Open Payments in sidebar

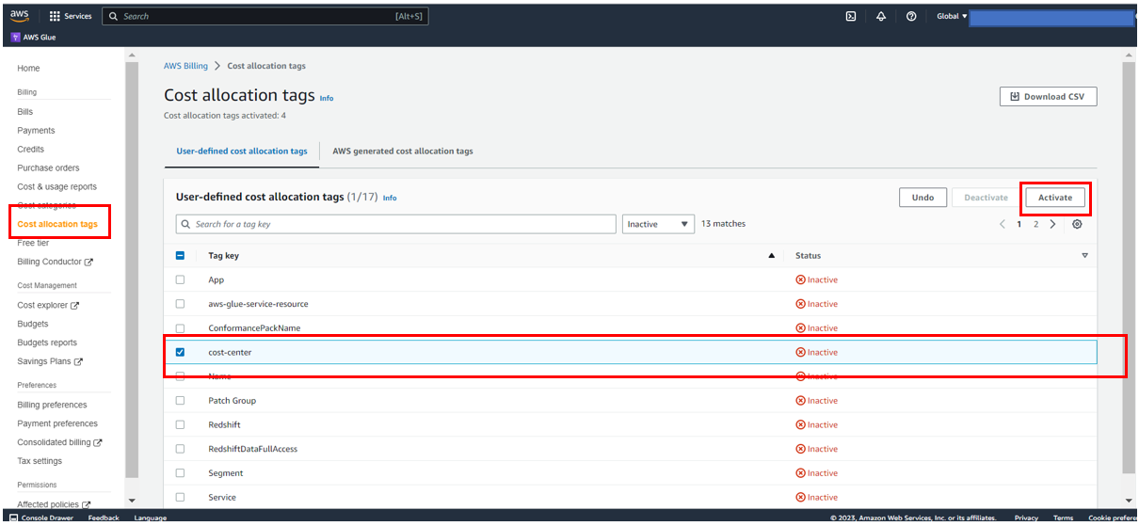36,131
